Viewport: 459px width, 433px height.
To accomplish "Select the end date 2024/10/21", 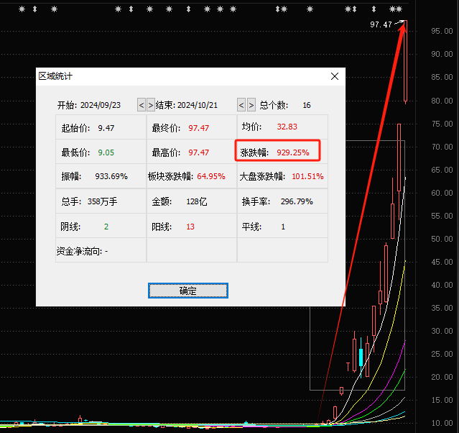I will coord(198,105).
